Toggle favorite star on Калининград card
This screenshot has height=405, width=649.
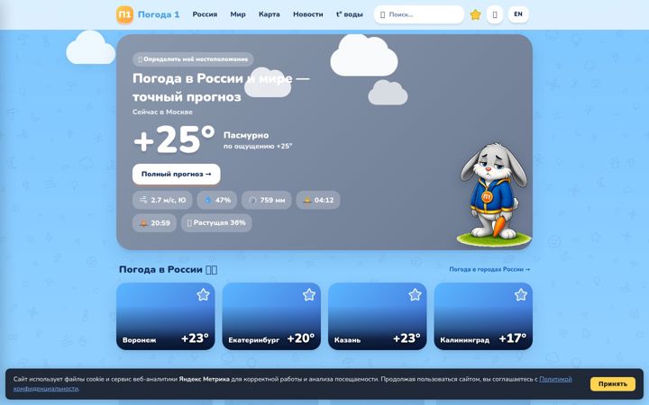point(521,294)
